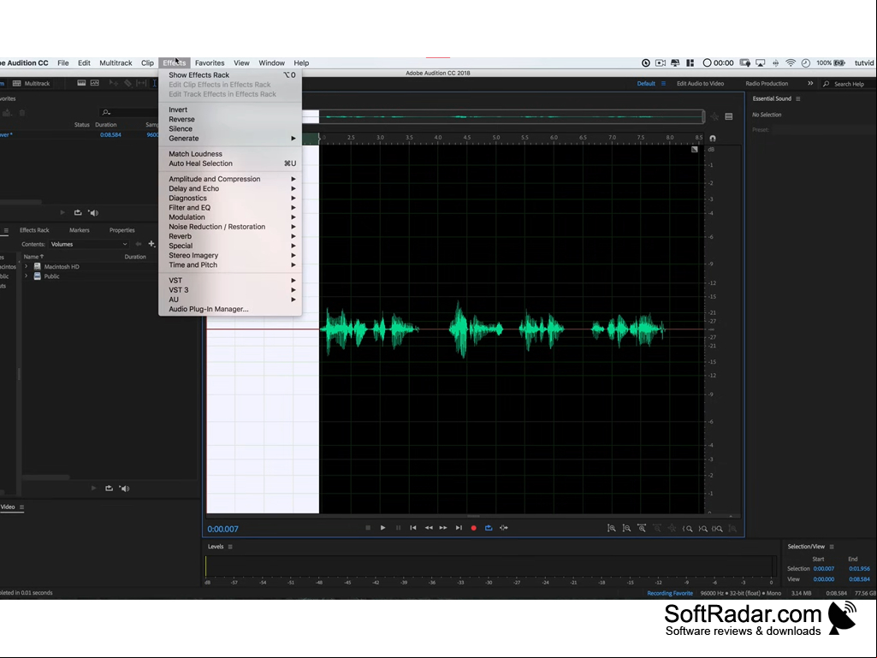Switch to Effects Rack tab
This screenshot has height=658, width=877.
[34, 230]
